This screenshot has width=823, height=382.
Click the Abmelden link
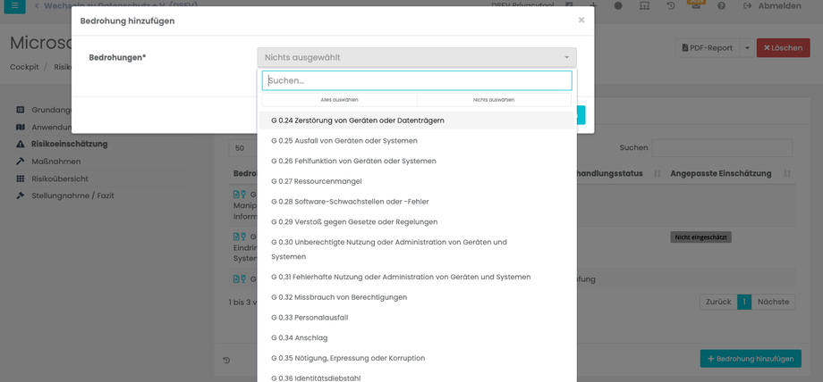coord(779,5)
